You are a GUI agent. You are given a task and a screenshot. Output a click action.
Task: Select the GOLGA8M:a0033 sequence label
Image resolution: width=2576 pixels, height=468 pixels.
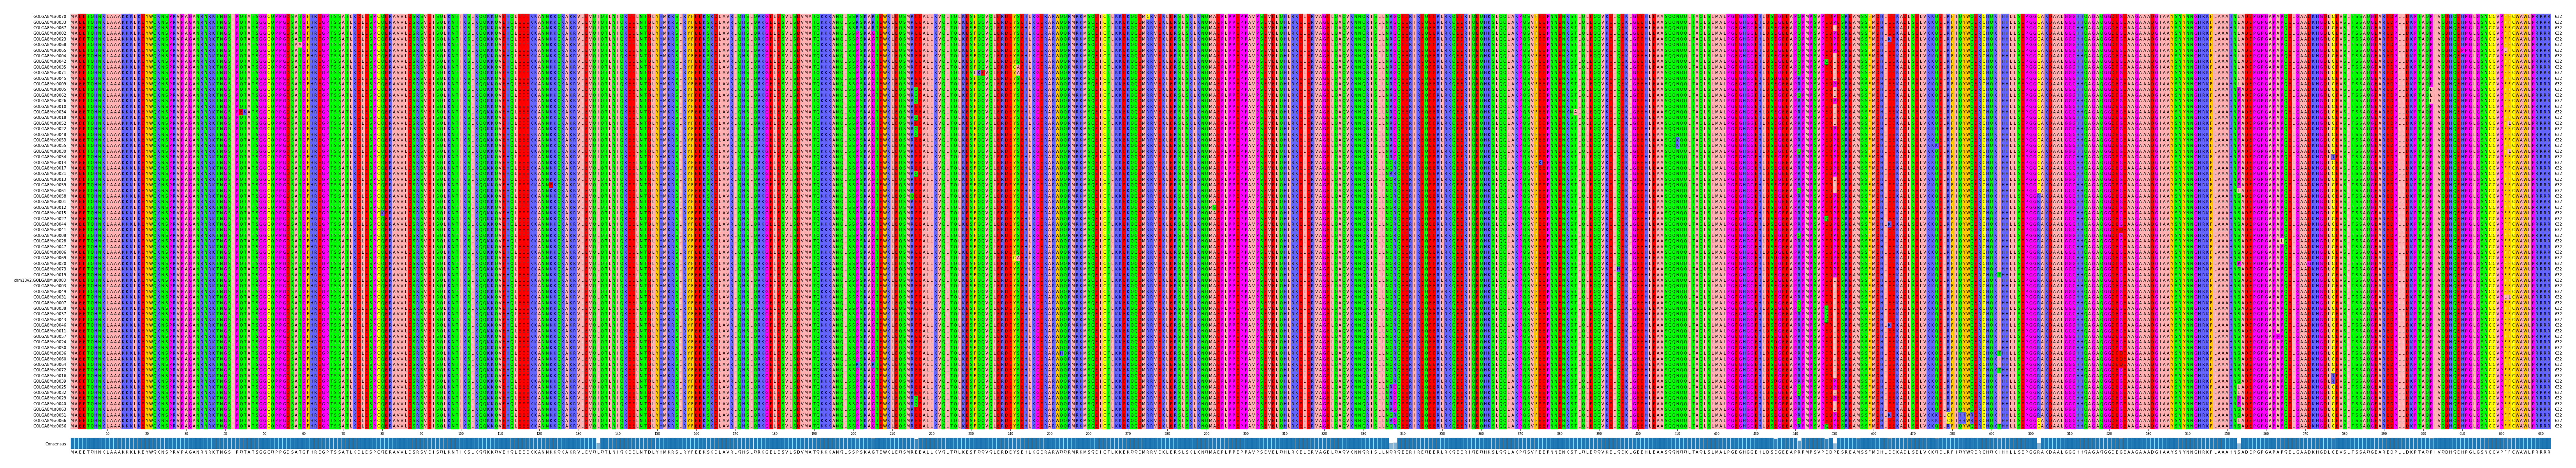pos(50,22)
